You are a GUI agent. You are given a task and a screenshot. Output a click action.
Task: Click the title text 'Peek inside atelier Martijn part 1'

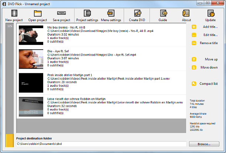click(70, 75)
